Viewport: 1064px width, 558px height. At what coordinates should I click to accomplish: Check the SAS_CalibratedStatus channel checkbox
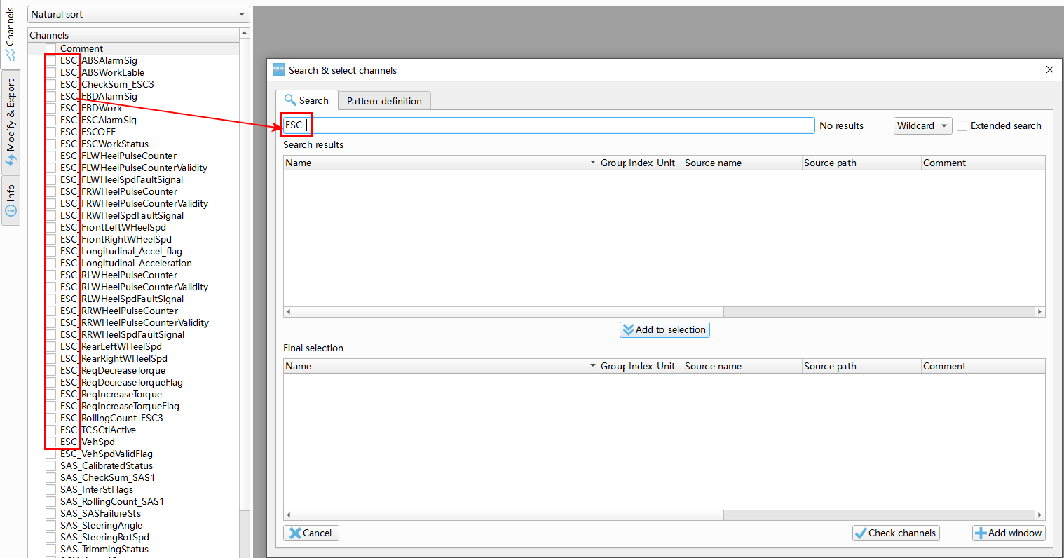[x=51, y=465]
